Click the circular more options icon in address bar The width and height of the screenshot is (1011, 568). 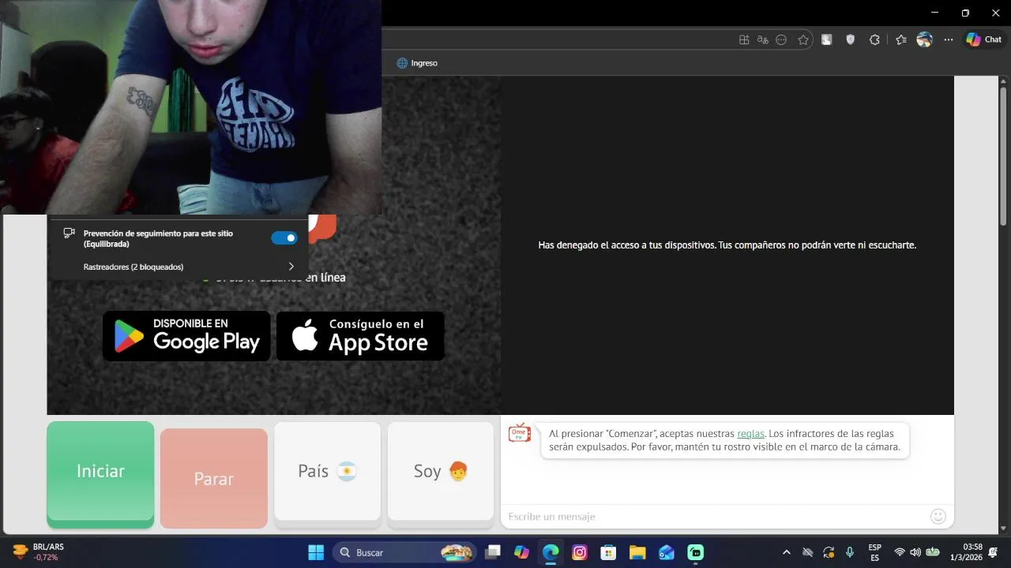coord(781,39)
